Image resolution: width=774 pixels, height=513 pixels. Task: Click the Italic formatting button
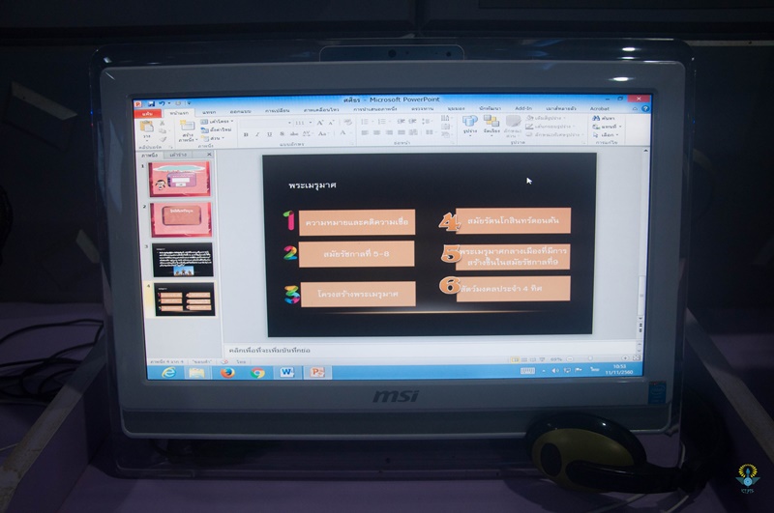(x=256, y=134)
